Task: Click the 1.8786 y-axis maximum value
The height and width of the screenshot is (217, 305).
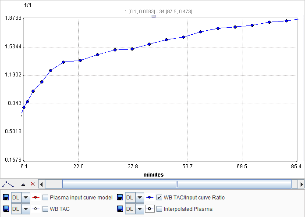Action: click(x=13, y=18)
